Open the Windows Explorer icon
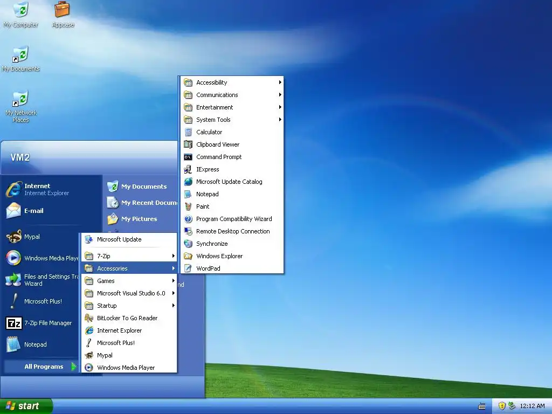Screen dimensions: 552x414 (188, 256)
